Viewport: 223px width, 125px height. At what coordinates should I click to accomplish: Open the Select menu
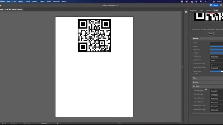[x=35, y=1]
